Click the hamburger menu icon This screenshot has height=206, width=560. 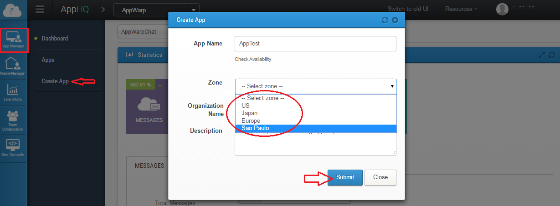click(40, 9)
